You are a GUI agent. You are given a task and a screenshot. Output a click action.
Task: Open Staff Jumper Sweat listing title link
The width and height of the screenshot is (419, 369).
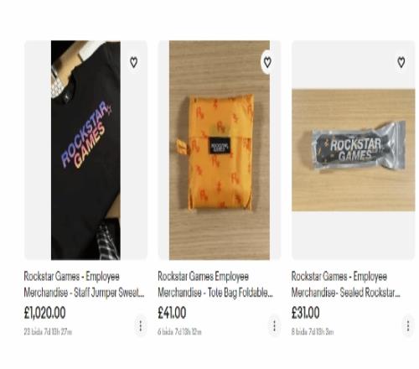pos(84,284)
